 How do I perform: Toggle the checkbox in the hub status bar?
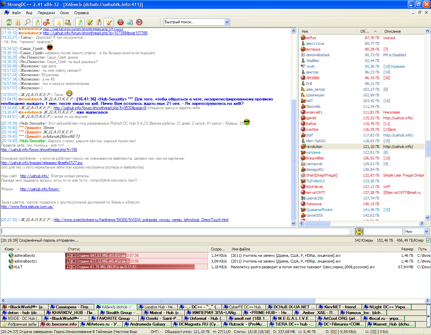[x=428, y=240]
